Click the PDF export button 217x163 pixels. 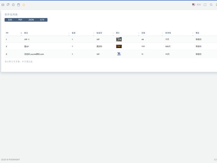(20, 20)
